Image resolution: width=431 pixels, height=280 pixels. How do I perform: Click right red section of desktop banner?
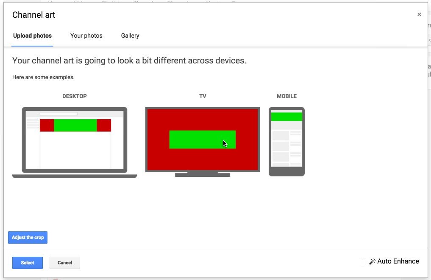tap(104, 126)
